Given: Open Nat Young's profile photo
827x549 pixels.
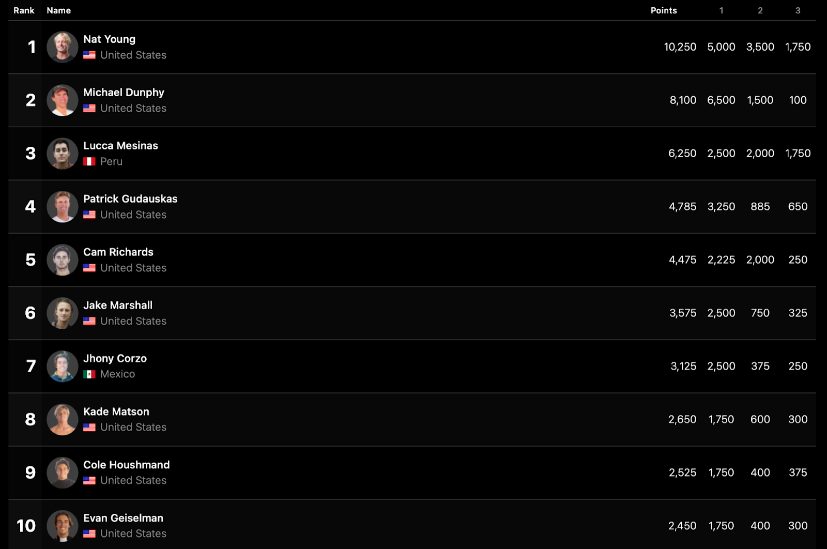Looking at the screenshot, I should [63, 47].
